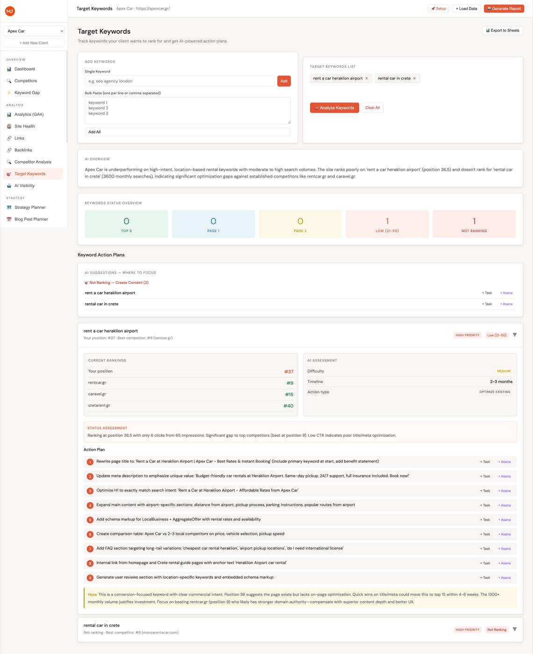
Task: Click the Dashboard chart icon
Action: click(9, 69)
